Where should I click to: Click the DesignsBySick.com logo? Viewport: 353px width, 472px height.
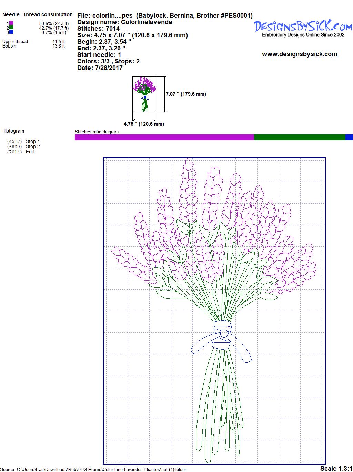coord(303,27)
